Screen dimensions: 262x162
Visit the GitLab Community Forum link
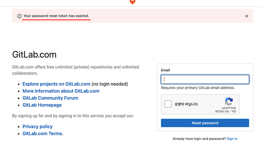[50, 98]
